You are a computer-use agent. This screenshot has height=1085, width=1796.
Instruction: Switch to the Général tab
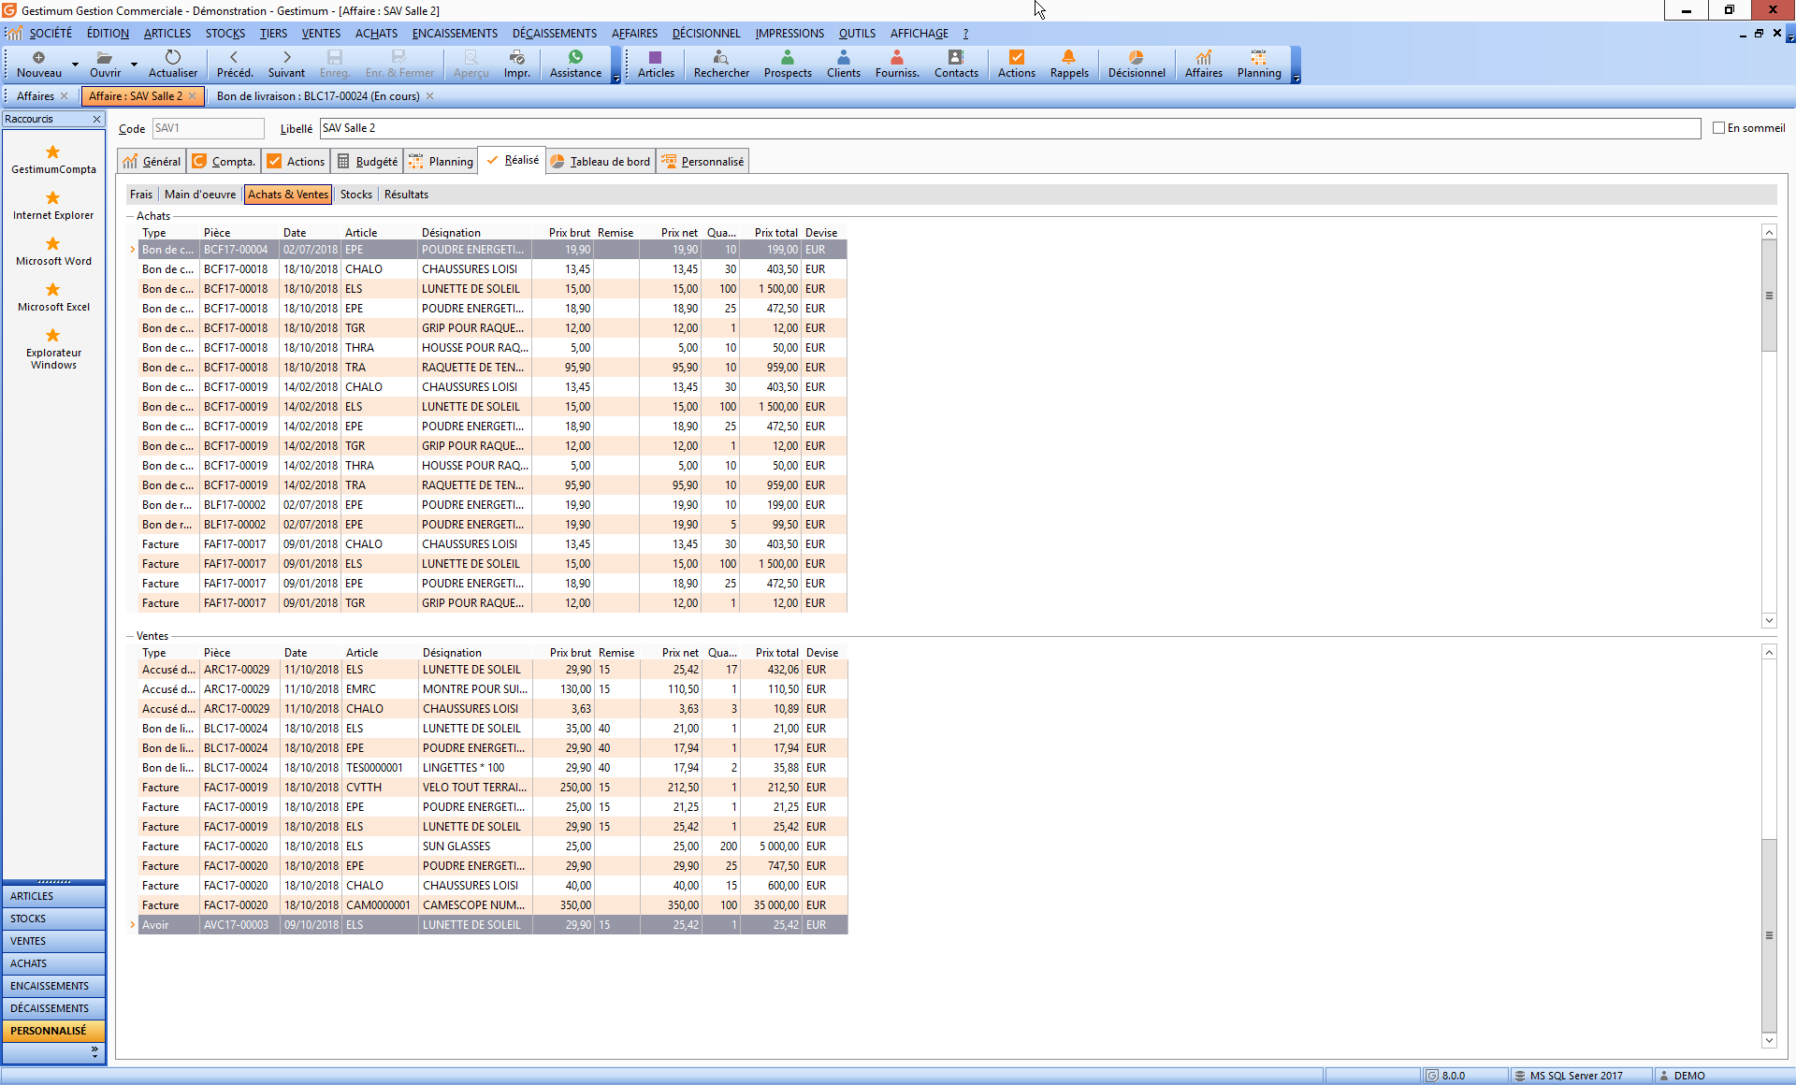[x=152, y=161]
